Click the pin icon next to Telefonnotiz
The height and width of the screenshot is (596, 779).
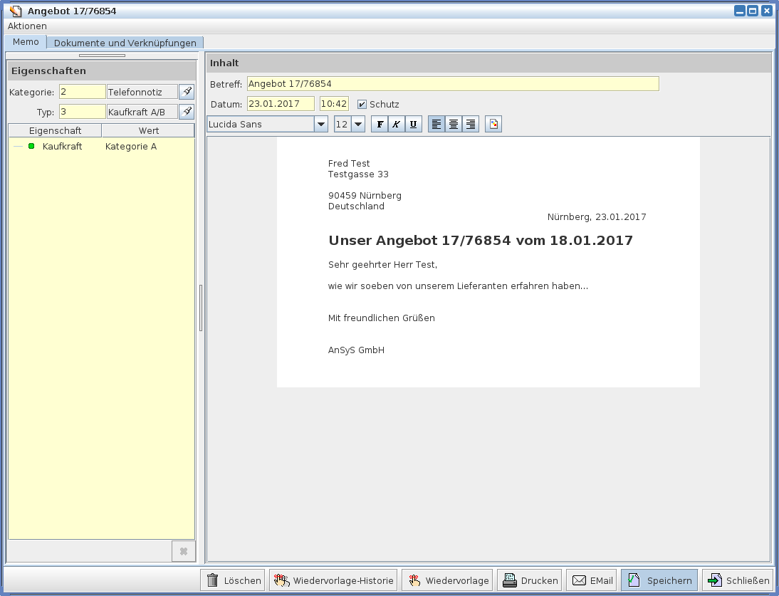pyautogui.click(x=187, y=92)
